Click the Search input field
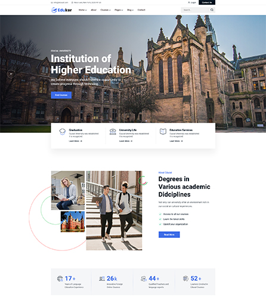Viewport: 266px width, 298px height. click(x=195, y=10)
